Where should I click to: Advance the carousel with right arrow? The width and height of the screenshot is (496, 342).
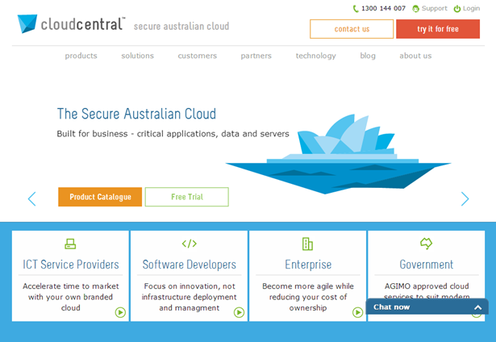(465, 198)
